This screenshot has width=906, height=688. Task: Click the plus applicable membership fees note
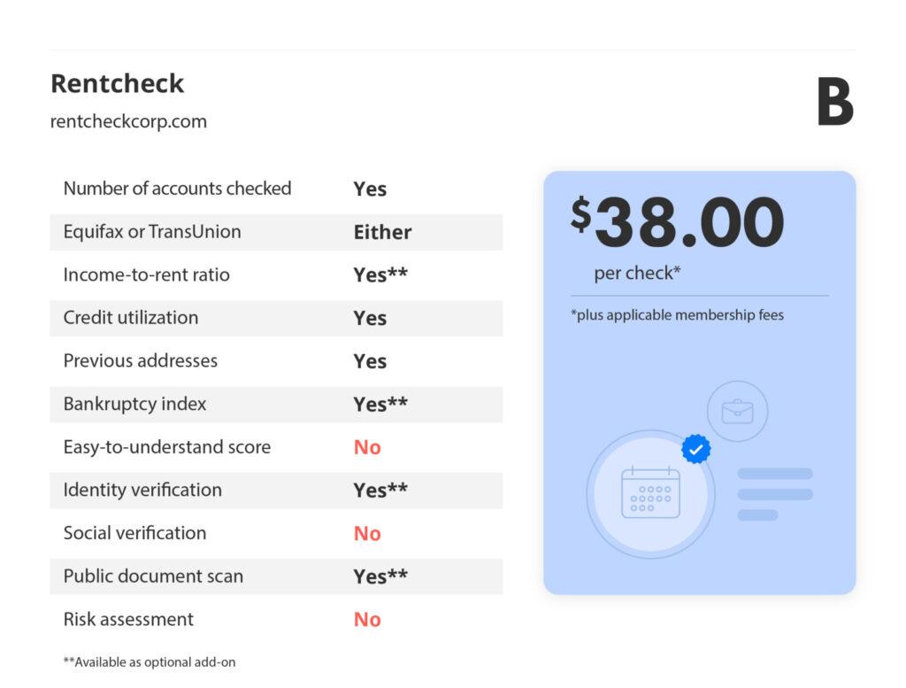677,315
